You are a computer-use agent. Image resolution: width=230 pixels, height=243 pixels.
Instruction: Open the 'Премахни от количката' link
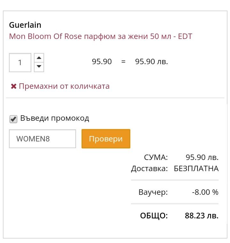coord(64,86)
